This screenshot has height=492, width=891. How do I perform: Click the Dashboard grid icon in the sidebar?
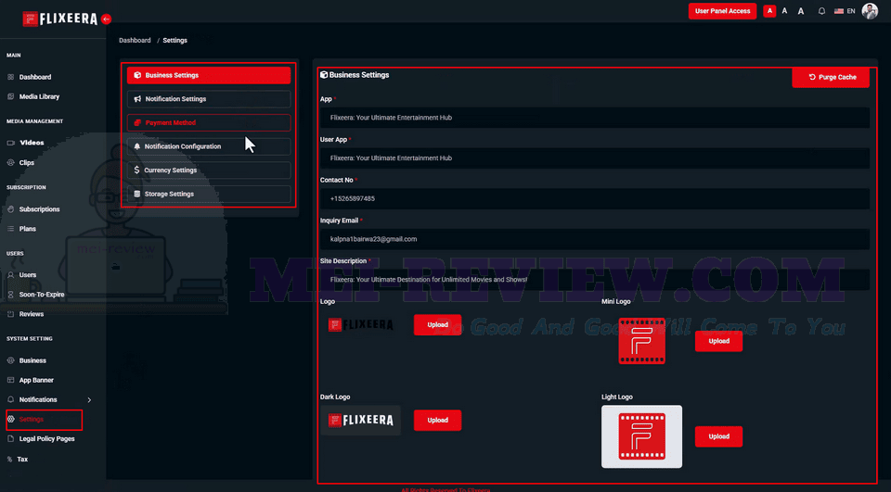[x=11, y=77]
